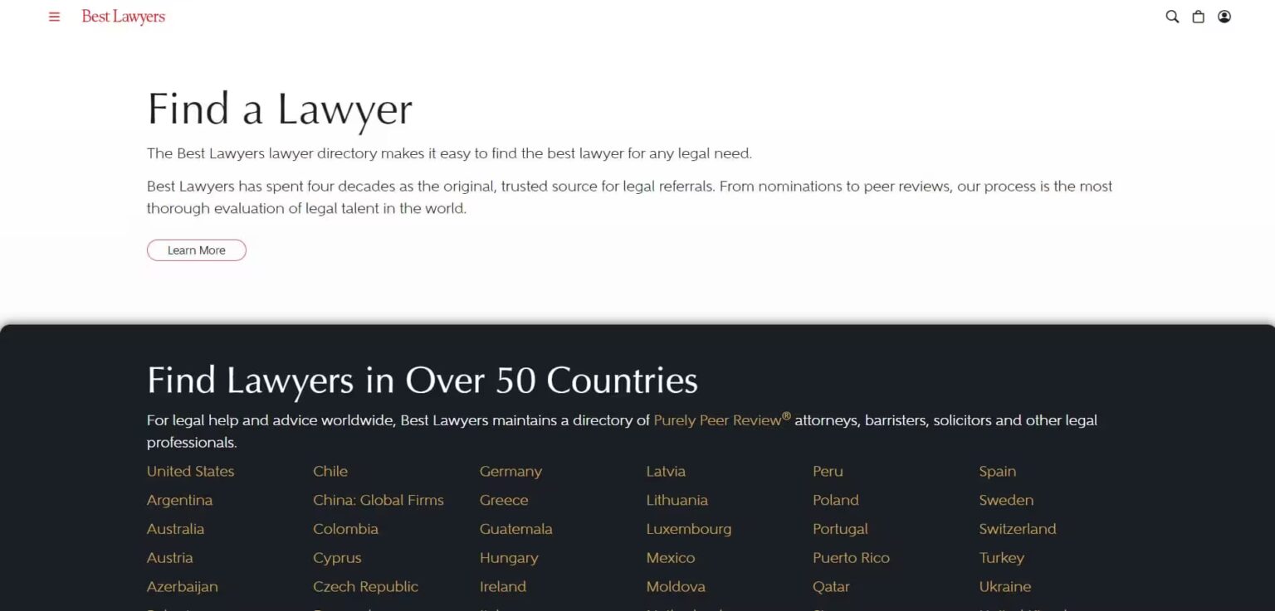Image resolution: width=1275 pixels, height=611 pixels.
Task: Choose Sweden from the country directory
Action: pyautogui.click(x=1006, y=500)
